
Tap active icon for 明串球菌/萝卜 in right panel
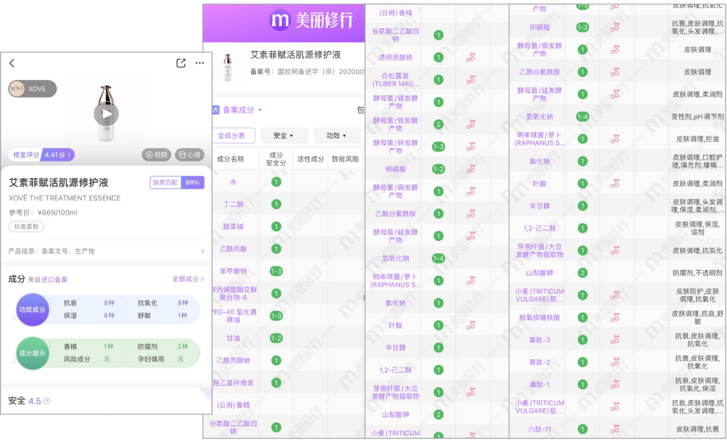[x=615, y=139]
